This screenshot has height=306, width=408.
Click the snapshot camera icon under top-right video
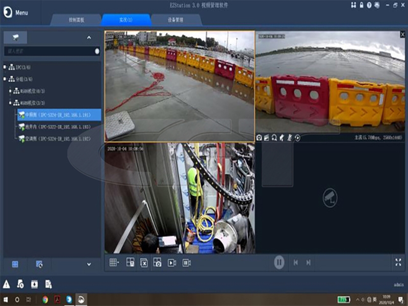click(x=259, y=138)
